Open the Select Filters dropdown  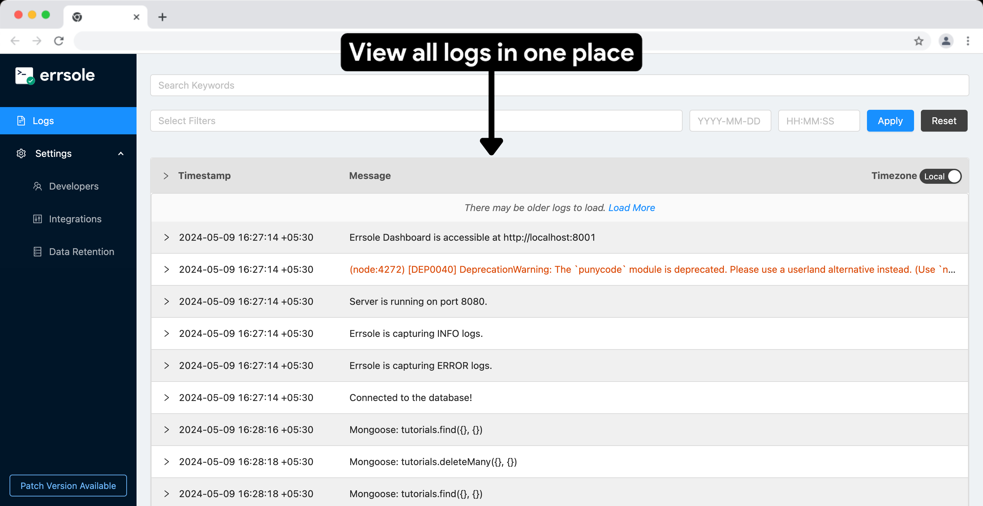(416, 121)
